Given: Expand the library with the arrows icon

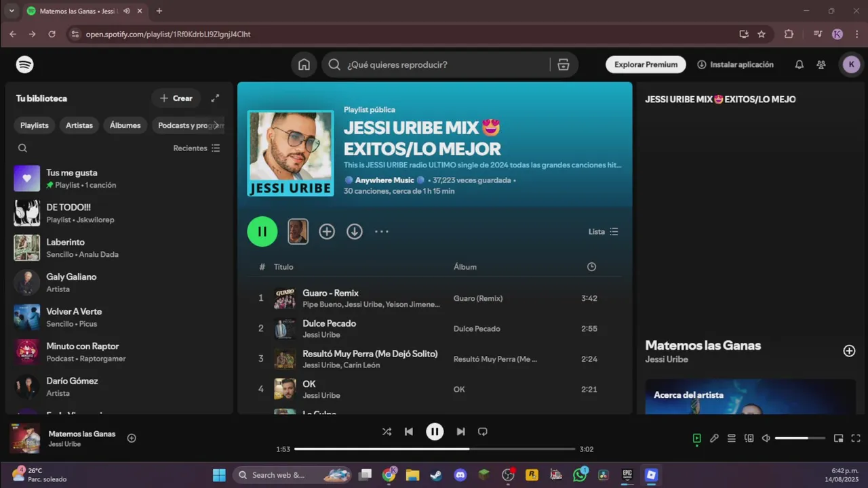Looking at the screenshot, I should [x=215, y=98].
